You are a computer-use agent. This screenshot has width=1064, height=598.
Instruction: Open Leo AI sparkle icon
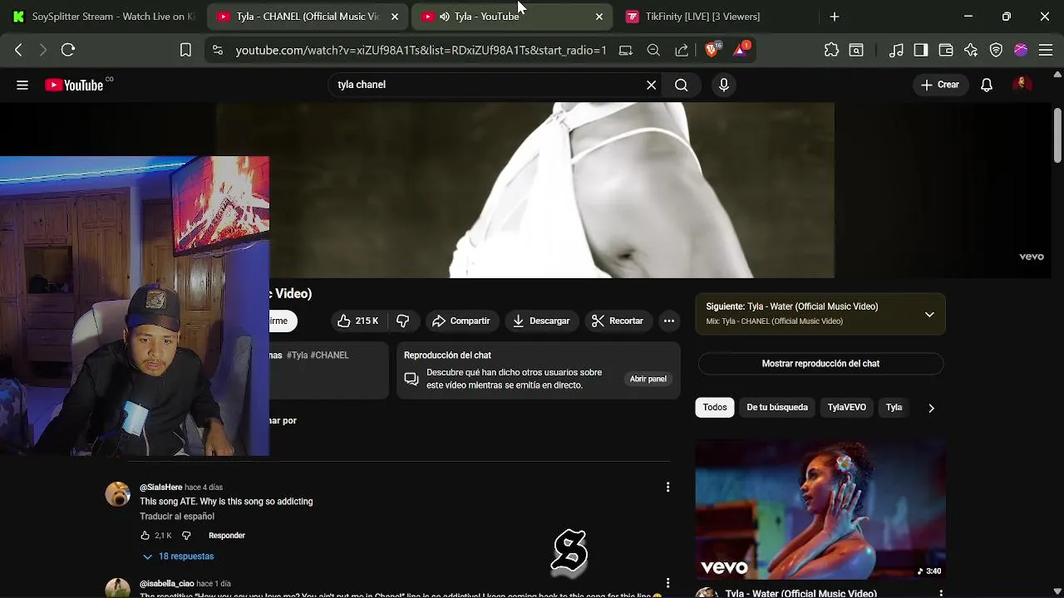click(x=971, y=51)
